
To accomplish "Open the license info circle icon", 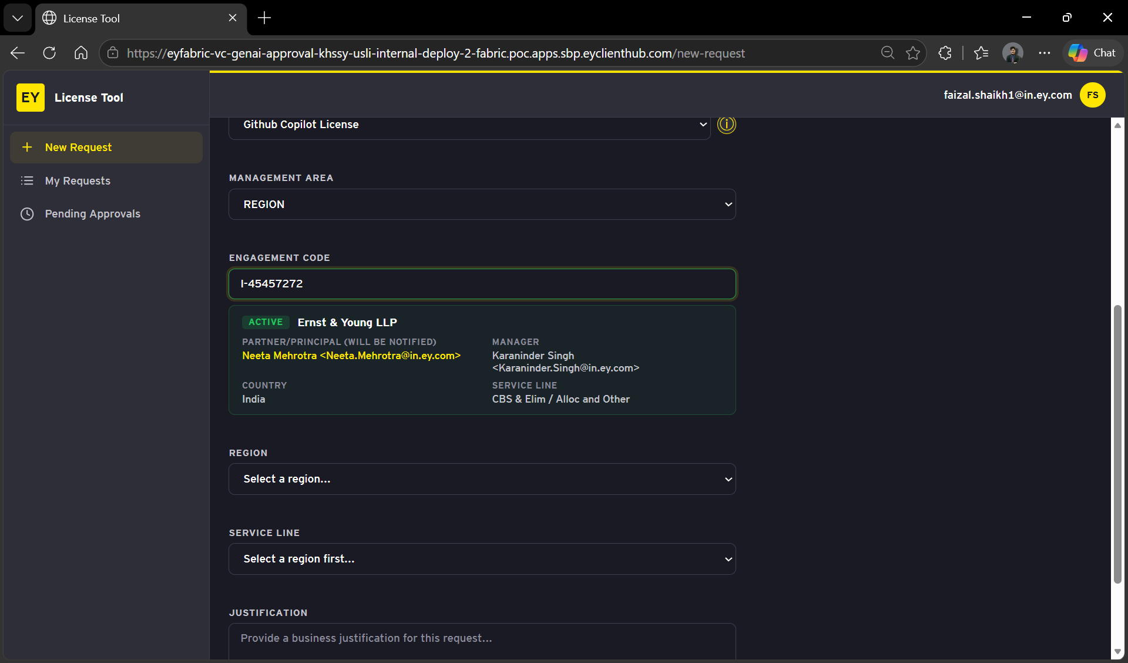I will click(727, 125).
